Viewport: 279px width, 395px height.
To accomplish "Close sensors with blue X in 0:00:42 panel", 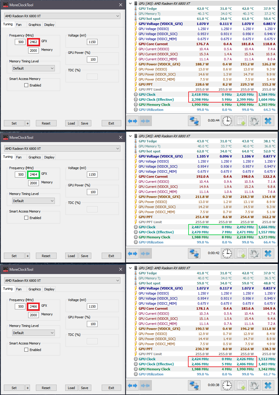I will point(268,254).
